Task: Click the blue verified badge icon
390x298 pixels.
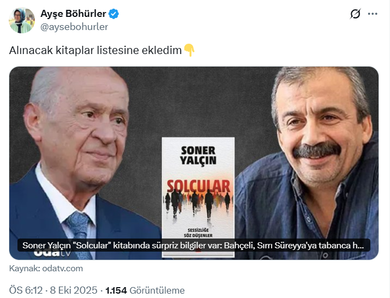Action: (x=114, y=14)
